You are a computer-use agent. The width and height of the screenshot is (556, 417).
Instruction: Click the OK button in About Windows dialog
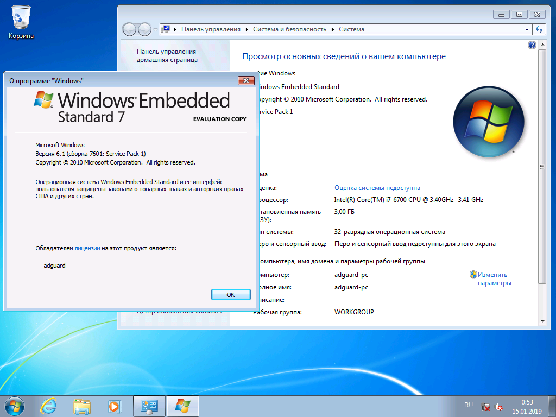tap(231, 295)
